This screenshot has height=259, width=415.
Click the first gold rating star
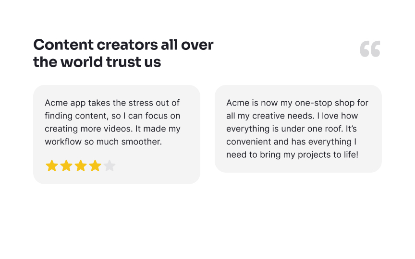52,166
